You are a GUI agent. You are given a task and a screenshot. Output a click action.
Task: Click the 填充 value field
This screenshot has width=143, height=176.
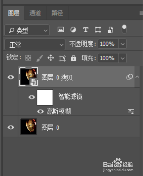[108, 58]
